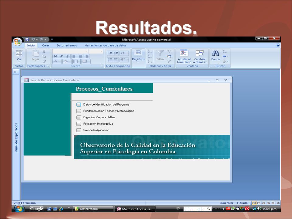The width and height of the screenshot is (292, 219).
Task: Open Access help question mark
Action: click(278, 45)
